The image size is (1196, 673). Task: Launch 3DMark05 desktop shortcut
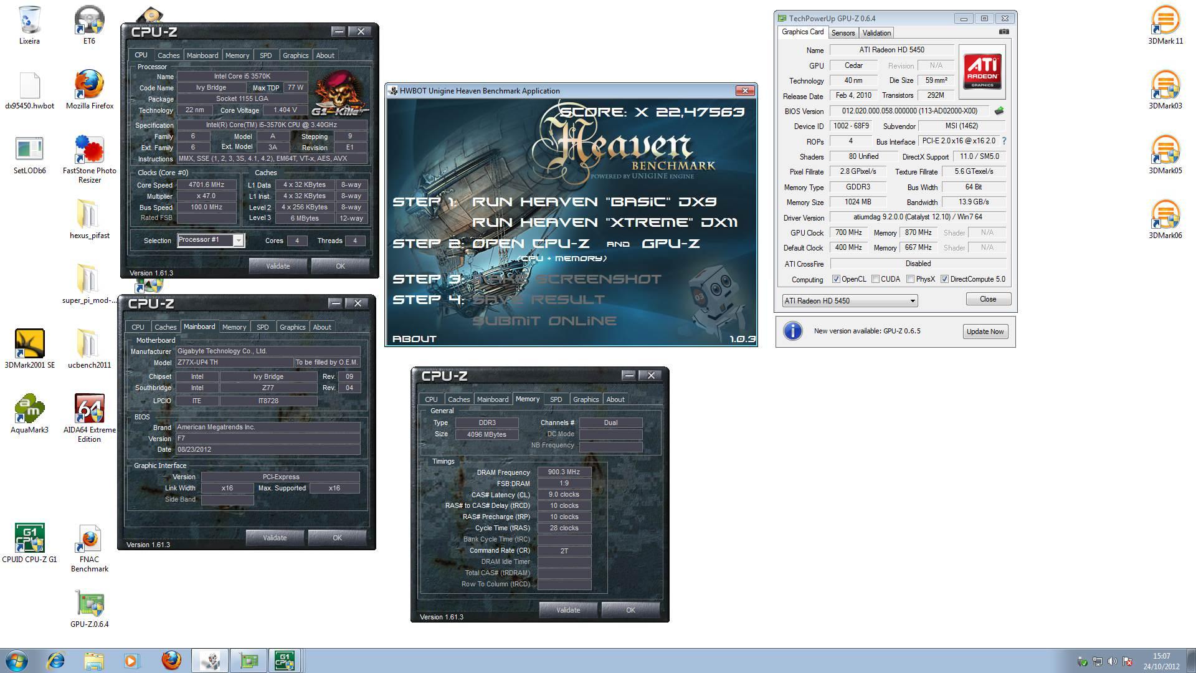tap(1165, 155)
